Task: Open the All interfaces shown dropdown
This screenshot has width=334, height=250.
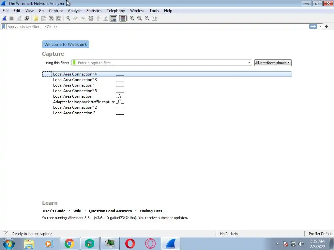Action: tap(273, 63)
